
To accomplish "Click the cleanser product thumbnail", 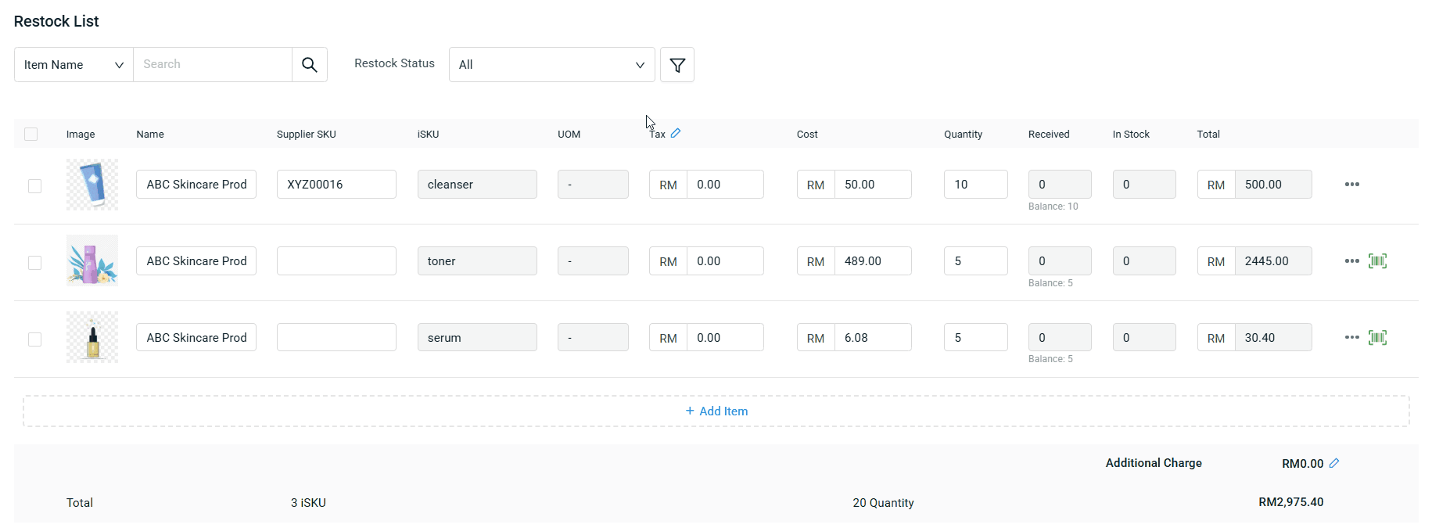I will (x=92, y=185).
